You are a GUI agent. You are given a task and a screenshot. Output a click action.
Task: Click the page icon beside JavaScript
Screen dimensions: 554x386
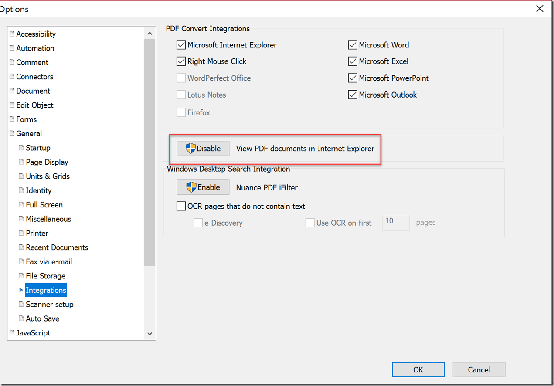(x=12, y=332)
